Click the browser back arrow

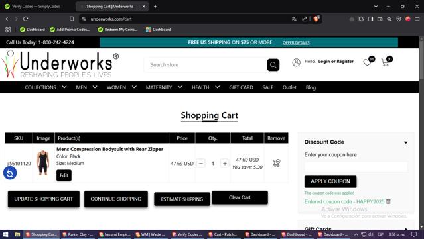point(7,19)
